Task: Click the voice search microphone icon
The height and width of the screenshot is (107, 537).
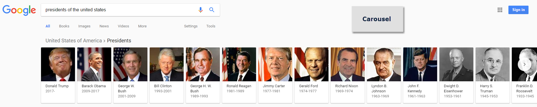Action: tap(200, 10)
